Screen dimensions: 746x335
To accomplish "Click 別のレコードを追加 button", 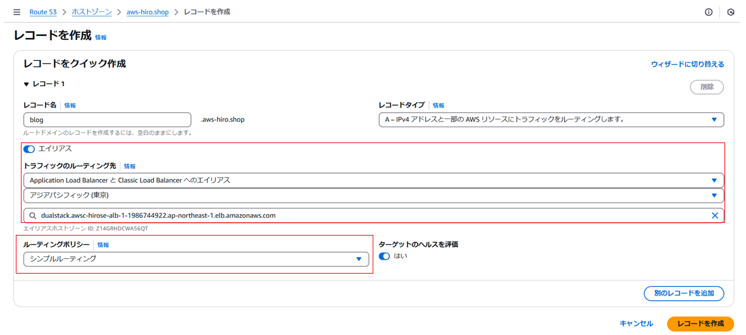I will pos(683,294).
